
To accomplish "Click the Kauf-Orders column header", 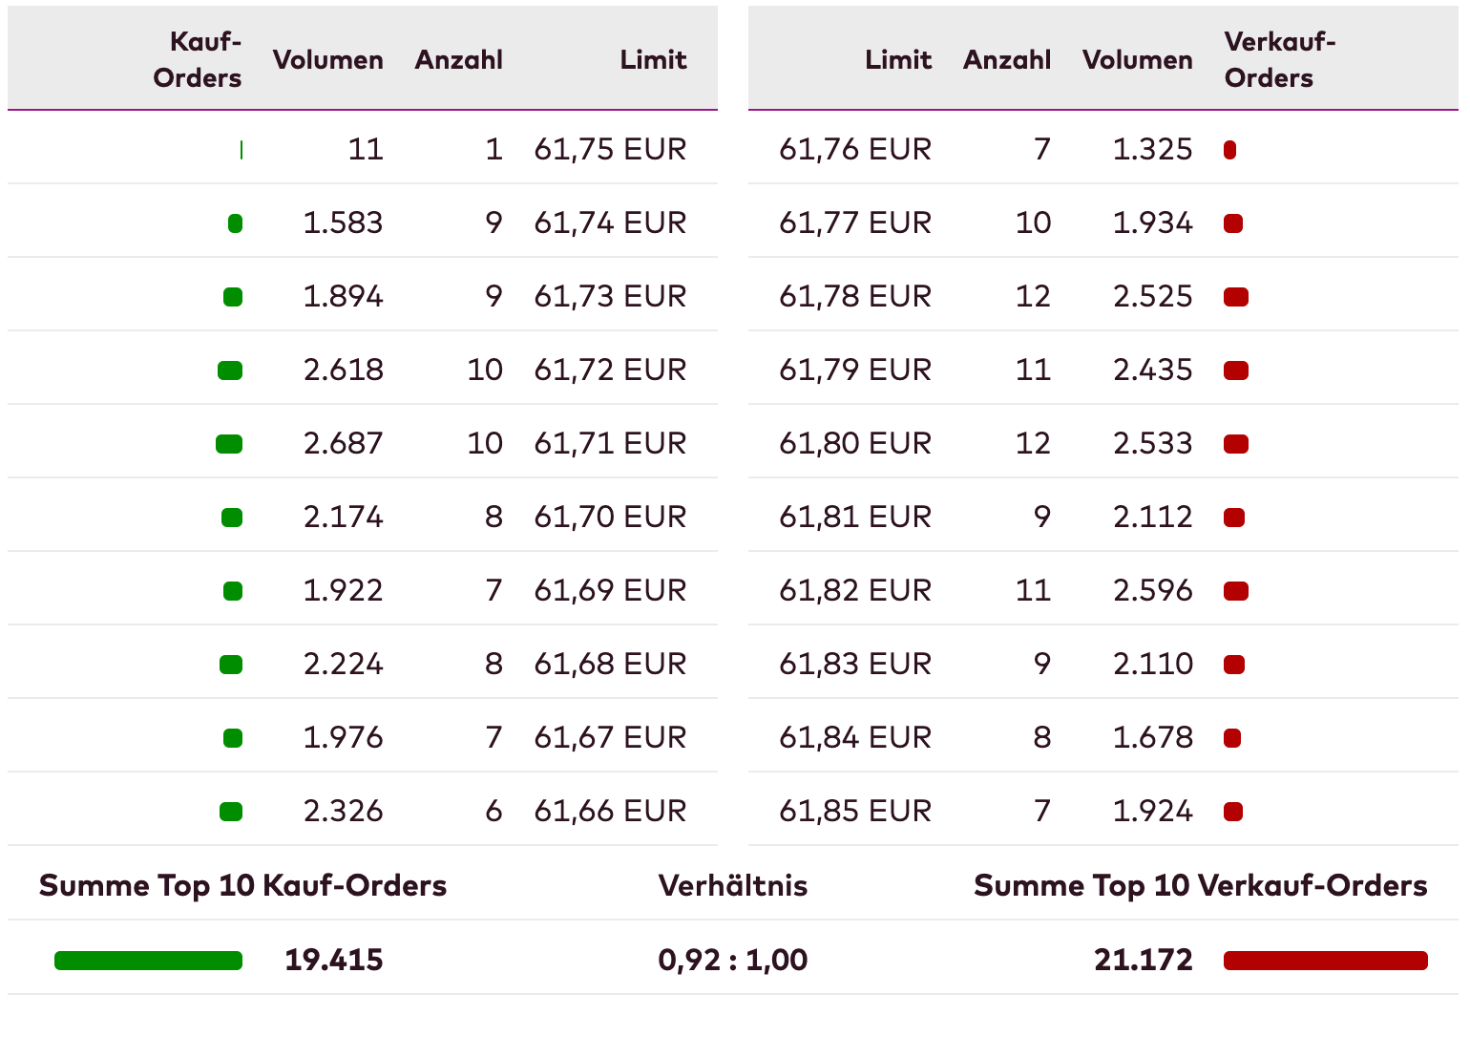I will click(x=197, y=59).
